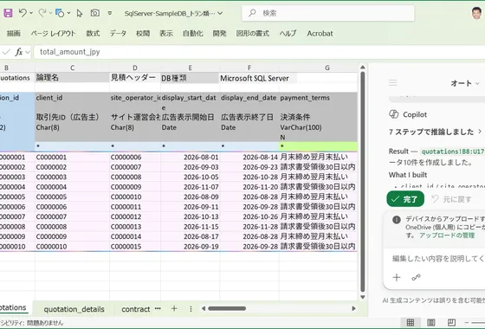Expand the formula bar function dropdown arrow

pyautogui.click(x=28, y=52)
